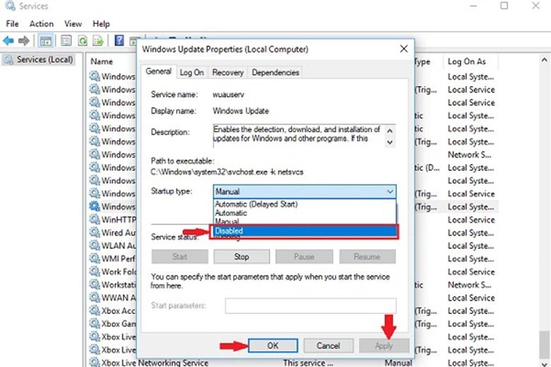
Task: Sort by the Log On As column header
Action: click(467, 61)
